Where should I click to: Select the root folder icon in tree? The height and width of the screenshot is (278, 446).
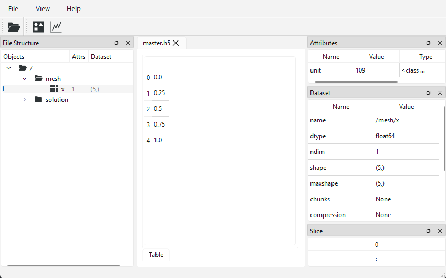23,68
